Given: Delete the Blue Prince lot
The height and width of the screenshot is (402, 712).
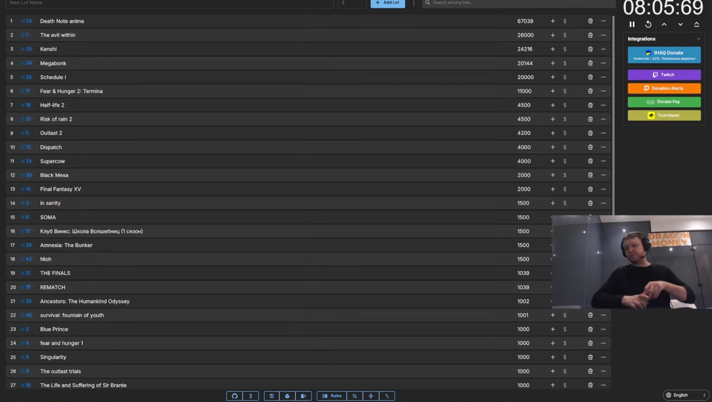Looking at the screenshot, I should (590, 329).
